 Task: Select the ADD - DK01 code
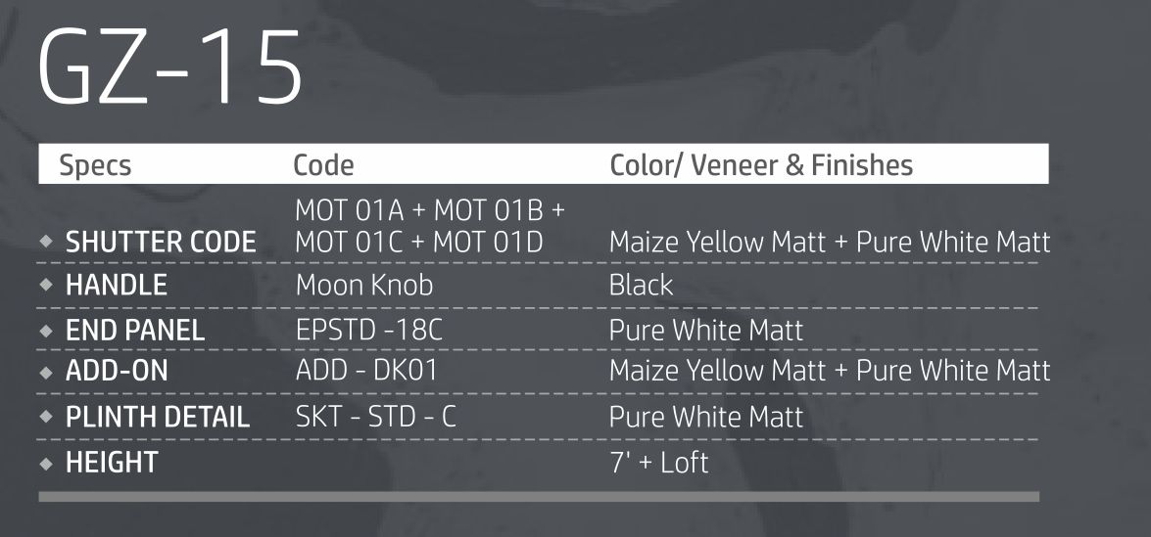pyautogui.click(x=367, y=372)
